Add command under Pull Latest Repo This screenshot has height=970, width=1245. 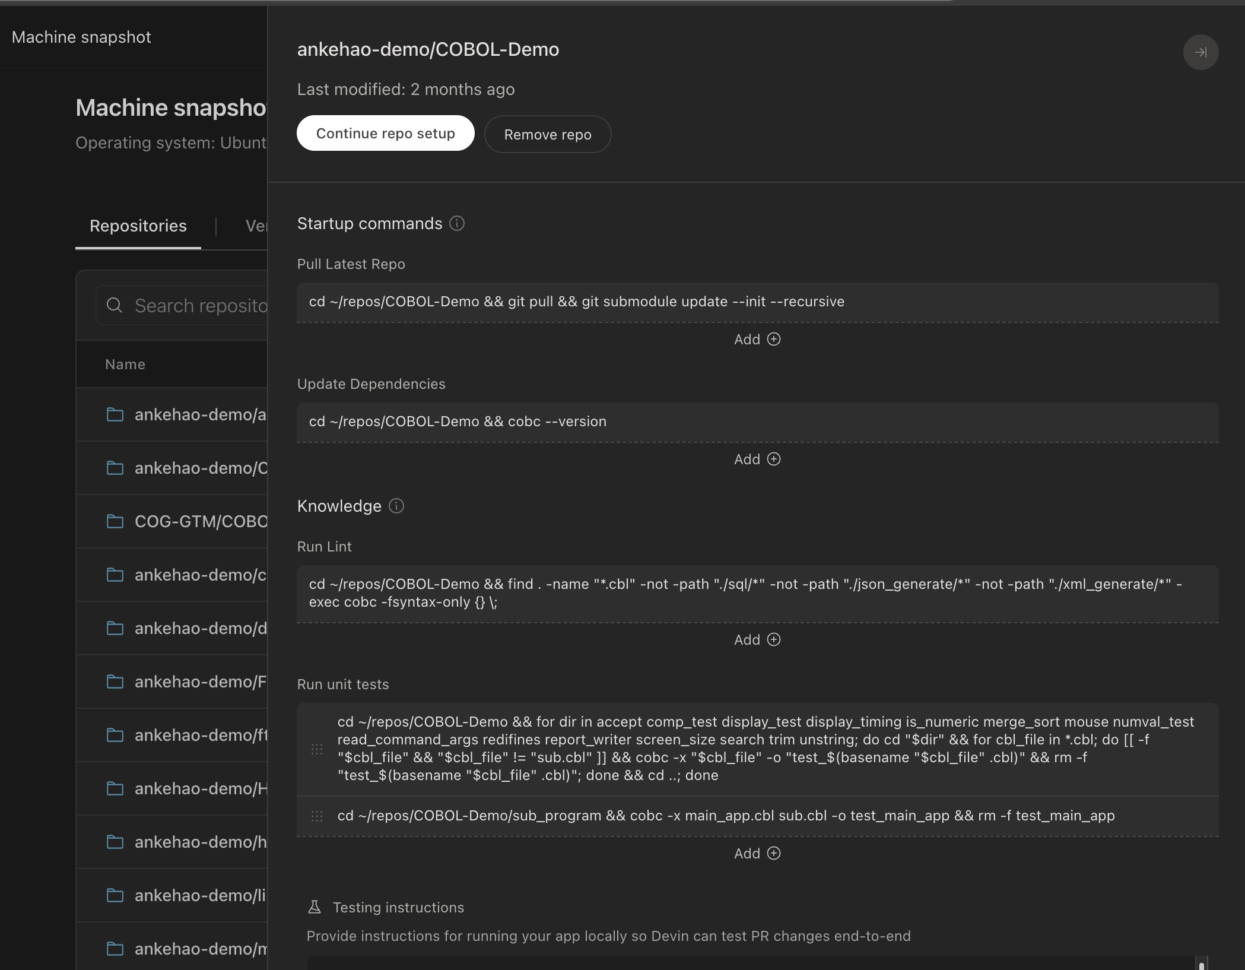point(757,339)
